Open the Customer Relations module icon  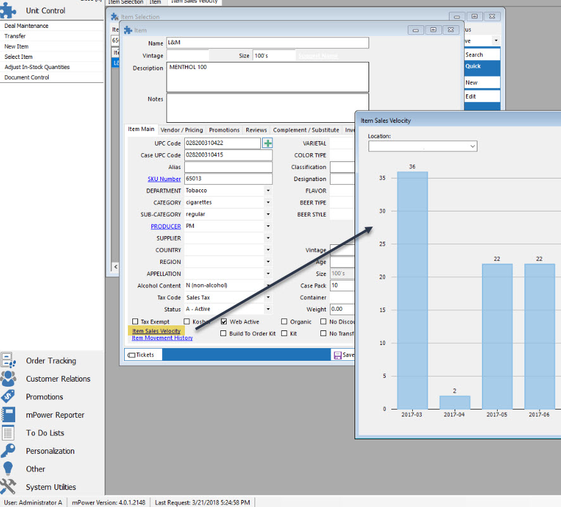[9, 379]
